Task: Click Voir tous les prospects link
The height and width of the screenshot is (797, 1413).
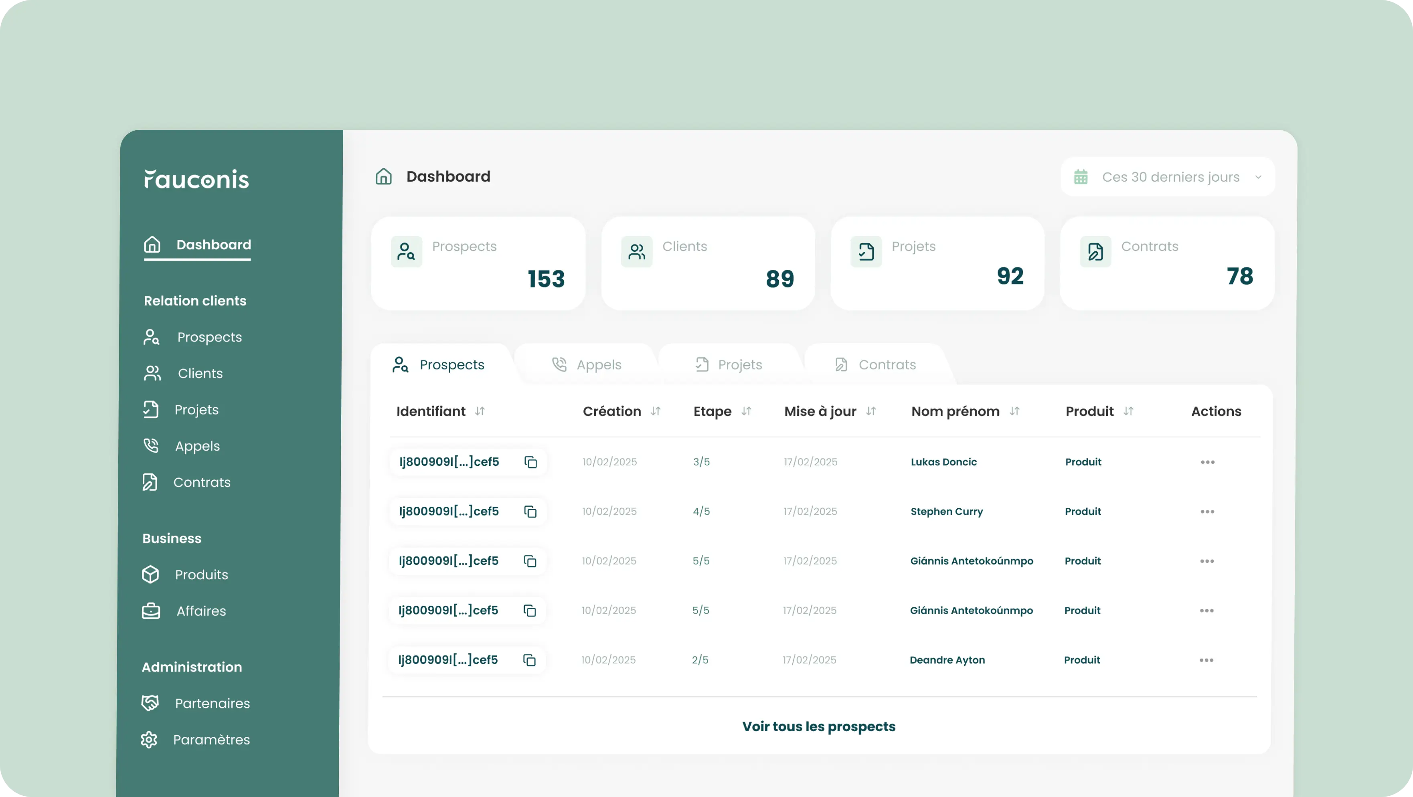Action: tap(818, 726)
